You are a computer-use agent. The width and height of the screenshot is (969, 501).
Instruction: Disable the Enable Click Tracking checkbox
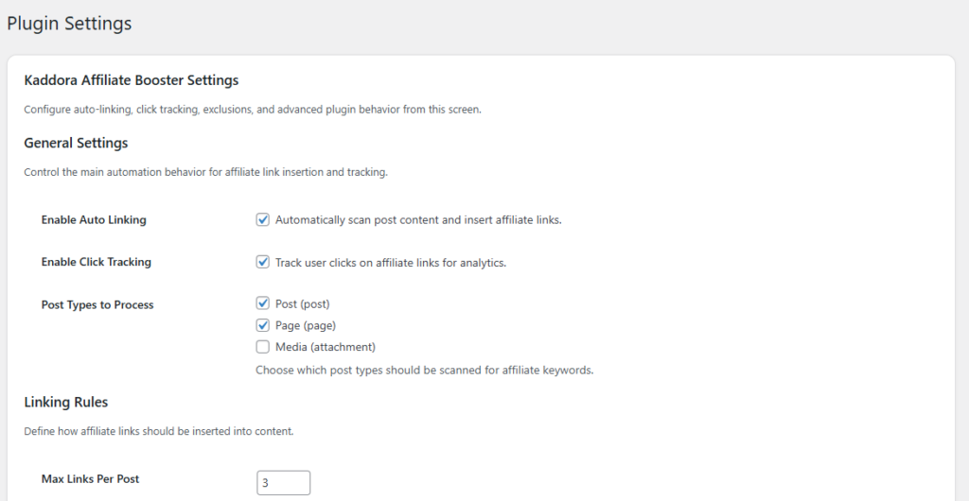click(x=263, y=262)
